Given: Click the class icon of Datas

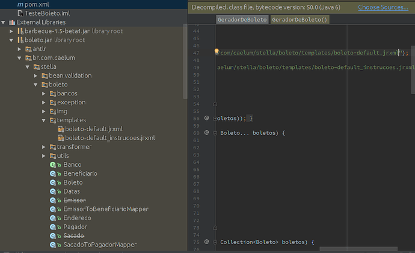Looking at the screenshot, I should [53, 191].
